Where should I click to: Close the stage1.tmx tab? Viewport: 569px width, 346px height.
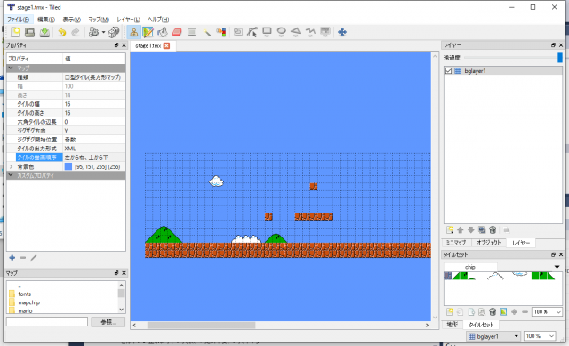tap(166, 45)
